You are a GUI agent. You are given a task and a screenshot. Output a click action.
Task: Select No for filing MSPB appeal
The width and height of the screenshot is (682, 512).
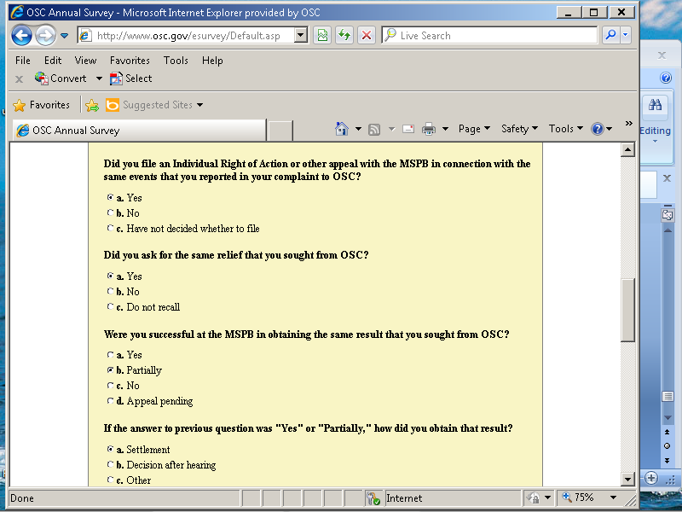(111, 212)
